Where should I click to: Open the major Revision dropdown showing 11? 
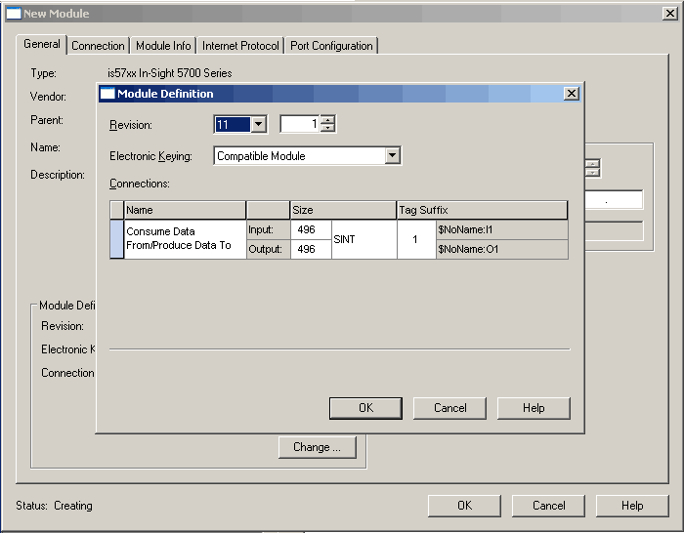258,124
